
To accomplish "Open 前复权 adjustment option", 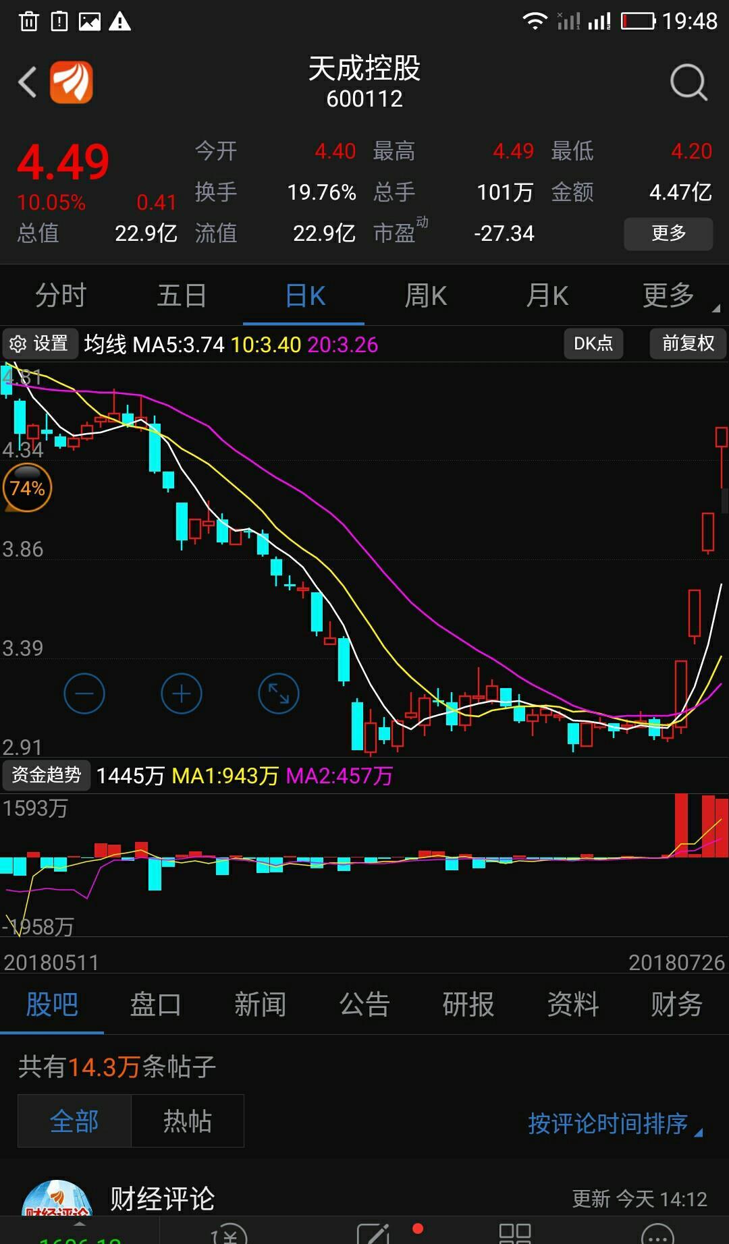I will [688, 343].
